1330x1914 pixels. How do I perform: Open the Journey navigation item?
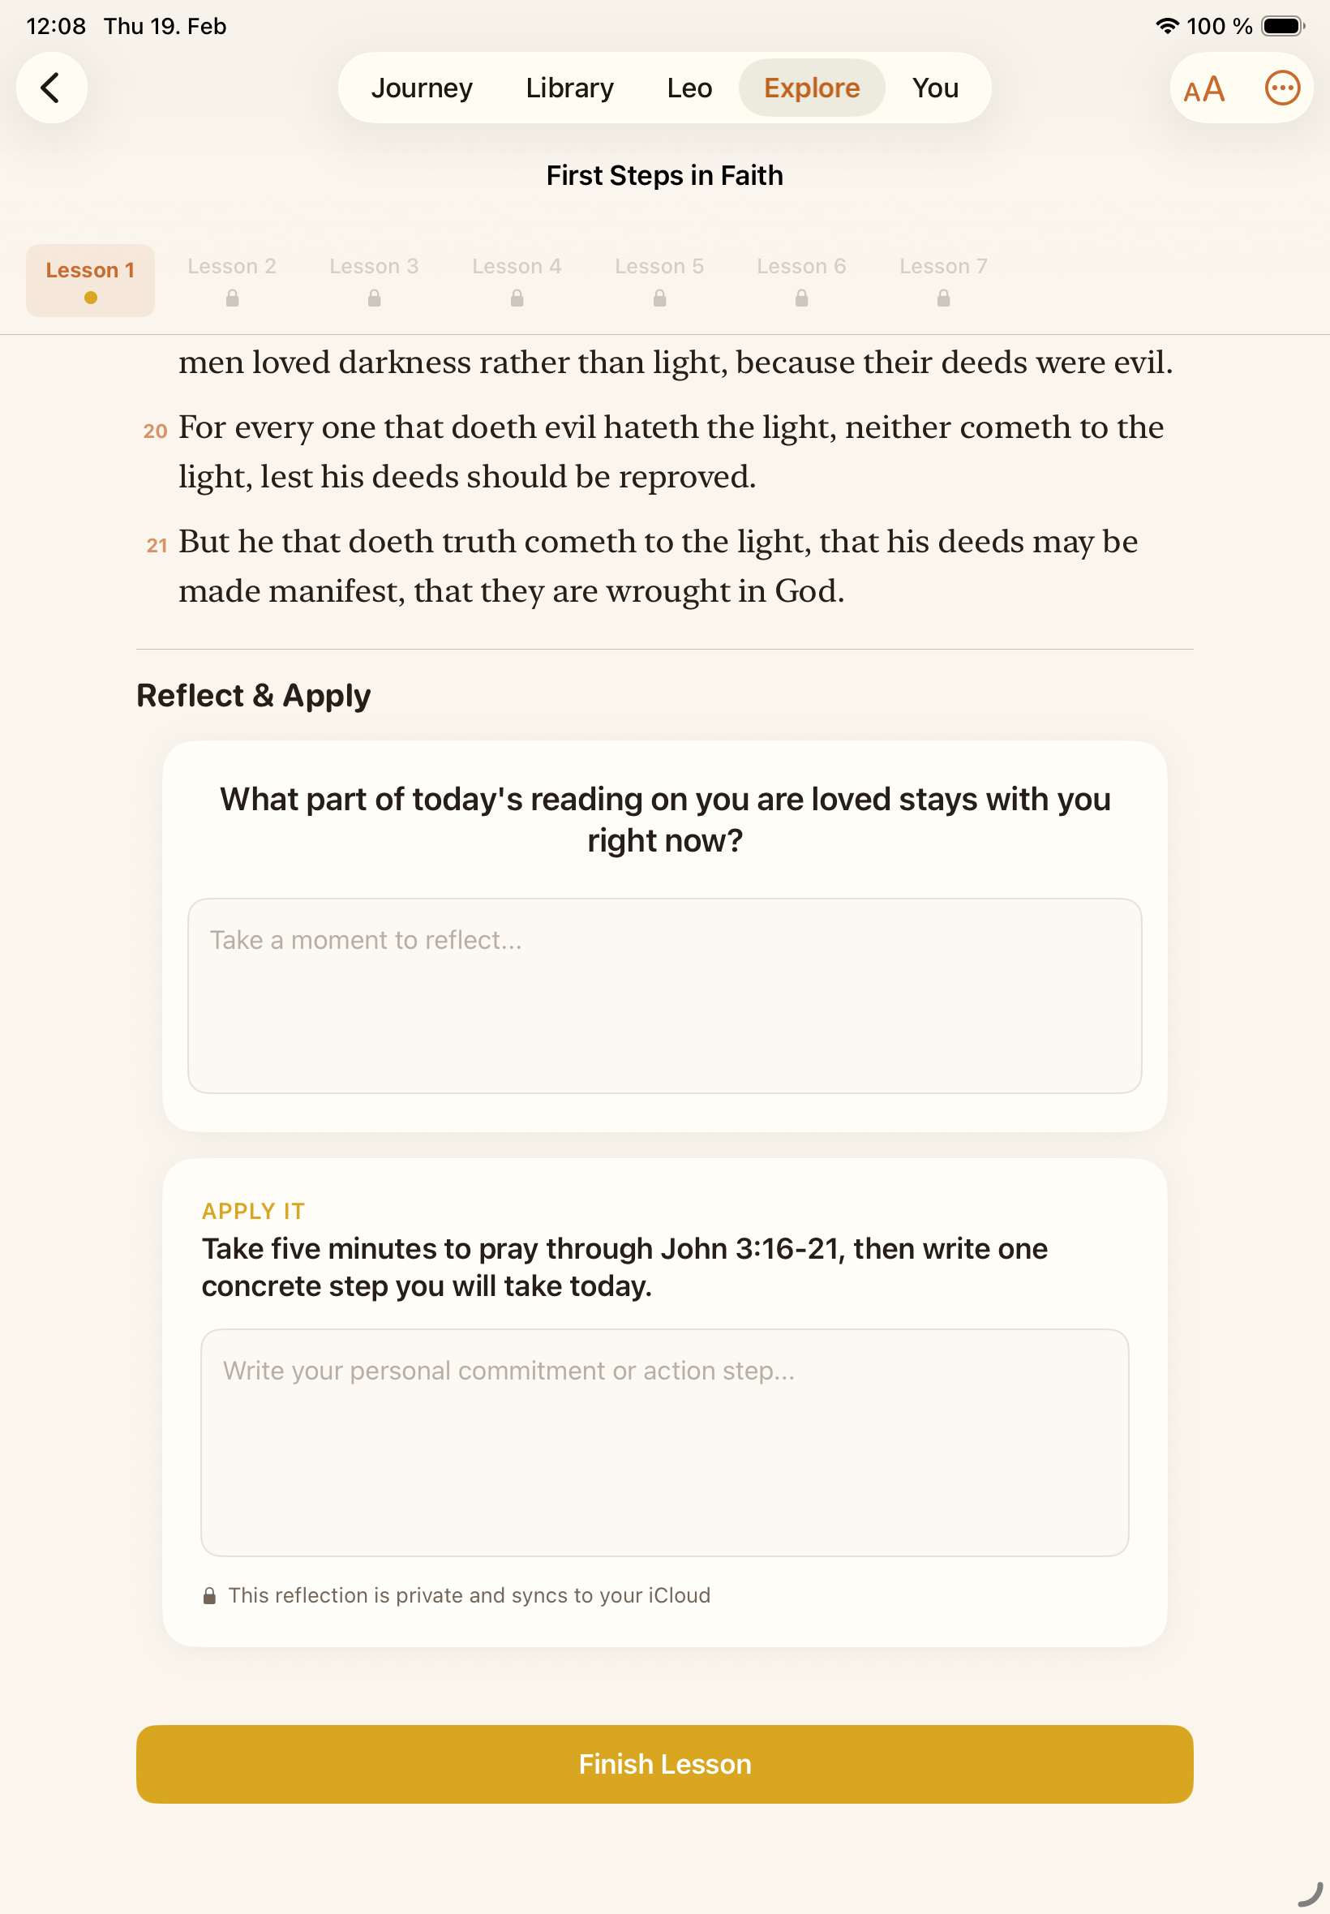pos(422,88)
